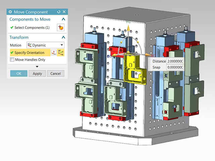
Task: Select the XC axis arrow handle
Action: coord(148,55)
